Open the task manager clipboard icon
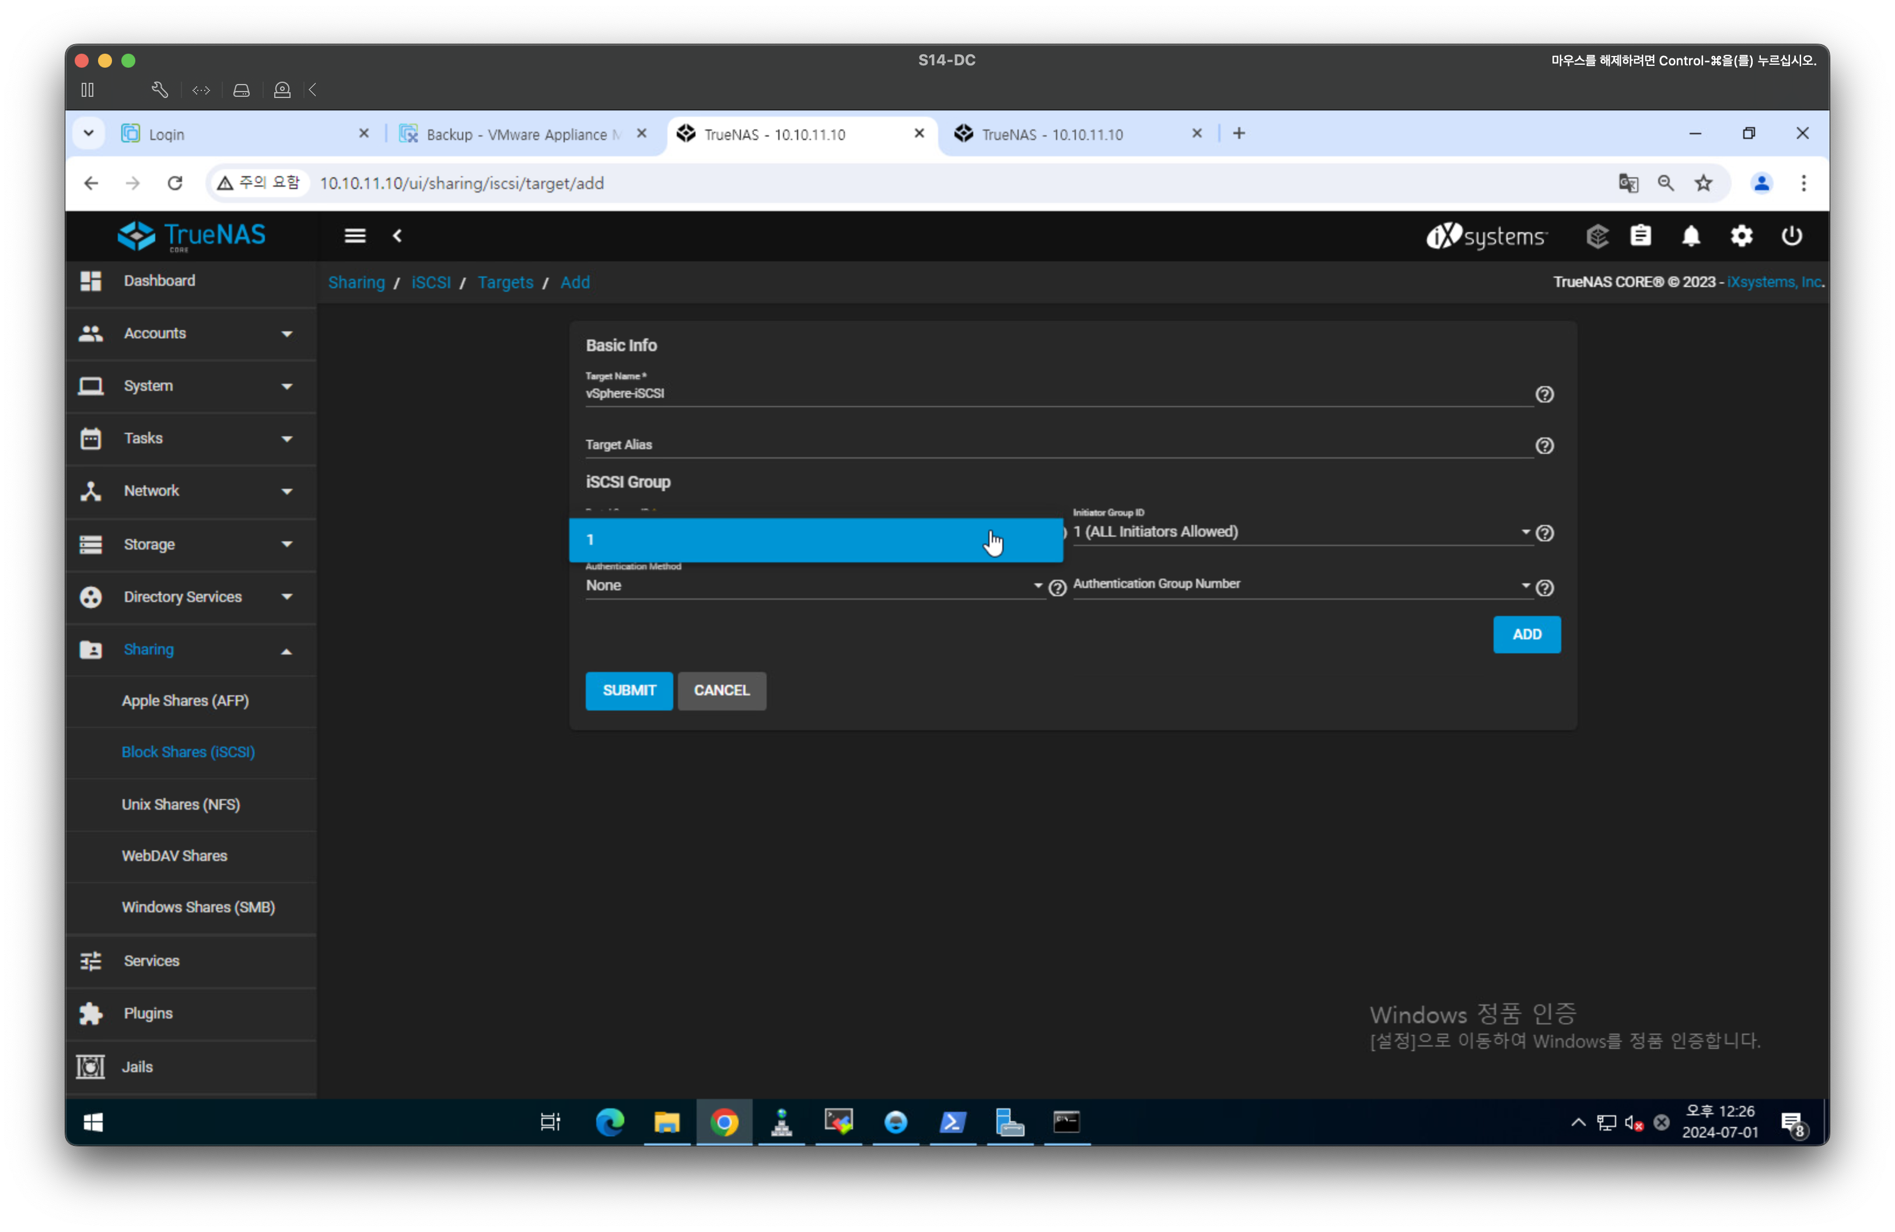Image resolution: width=1895 pixels, height=1232 pixels. tap(1640, 236)
